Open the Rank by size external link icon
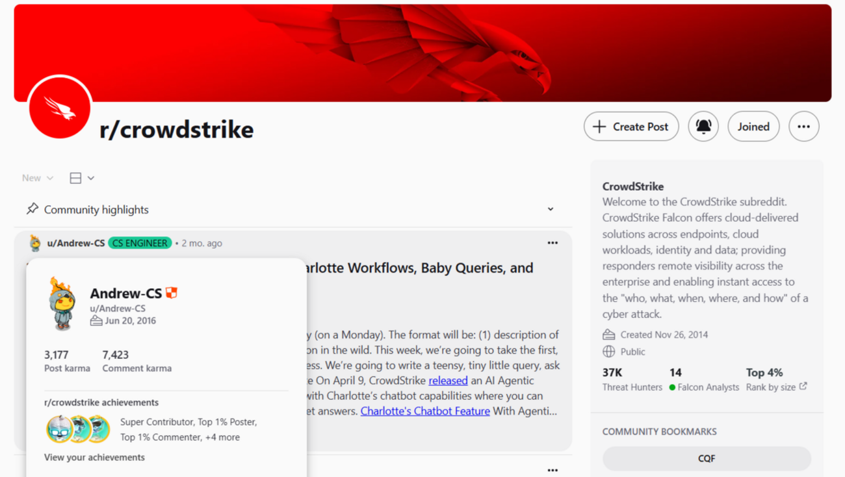 tap(803, 386)
